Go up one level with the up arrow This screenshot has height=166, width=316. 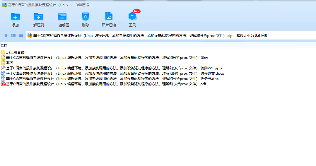[6, 35]
